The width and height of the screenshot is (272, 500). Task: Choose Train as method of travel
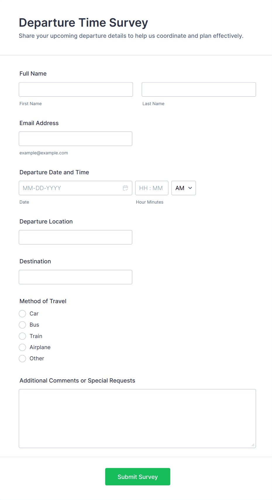click(x=23, y=336)
